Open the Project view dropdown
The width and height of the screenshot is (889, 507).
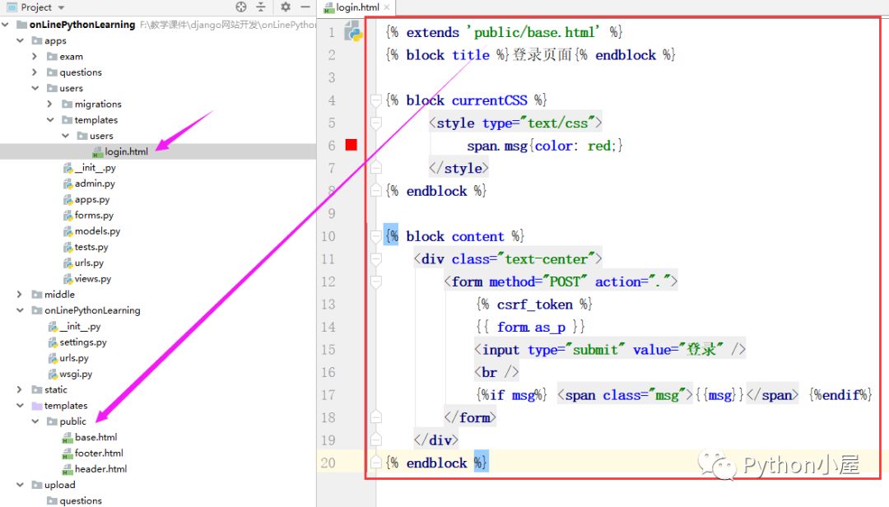pos(61,7)
